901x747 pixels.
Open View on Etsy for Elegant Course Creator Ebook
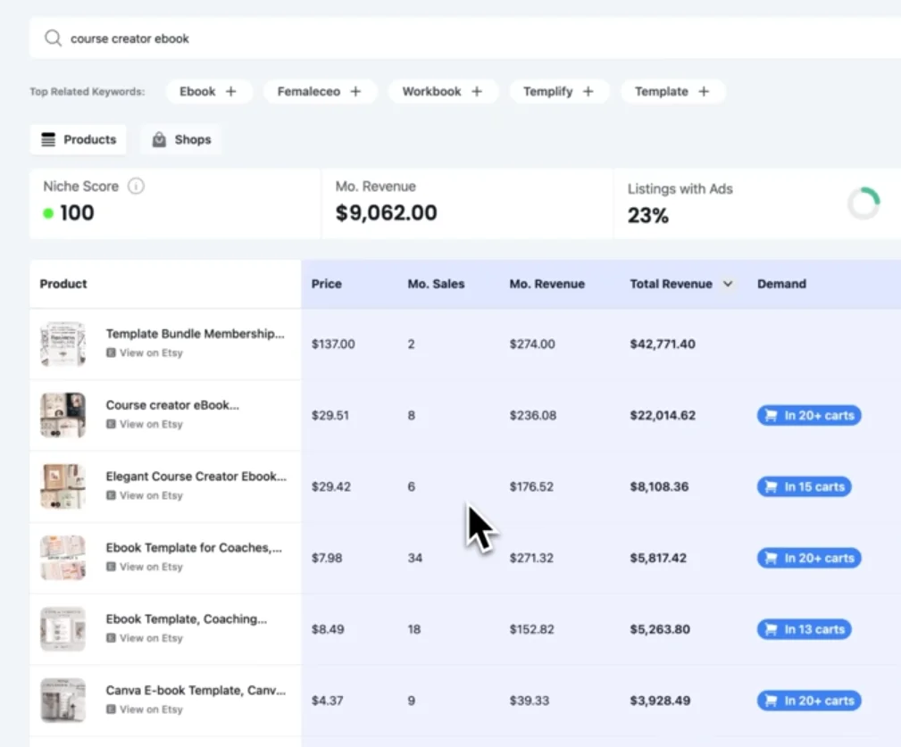point(150,495)
